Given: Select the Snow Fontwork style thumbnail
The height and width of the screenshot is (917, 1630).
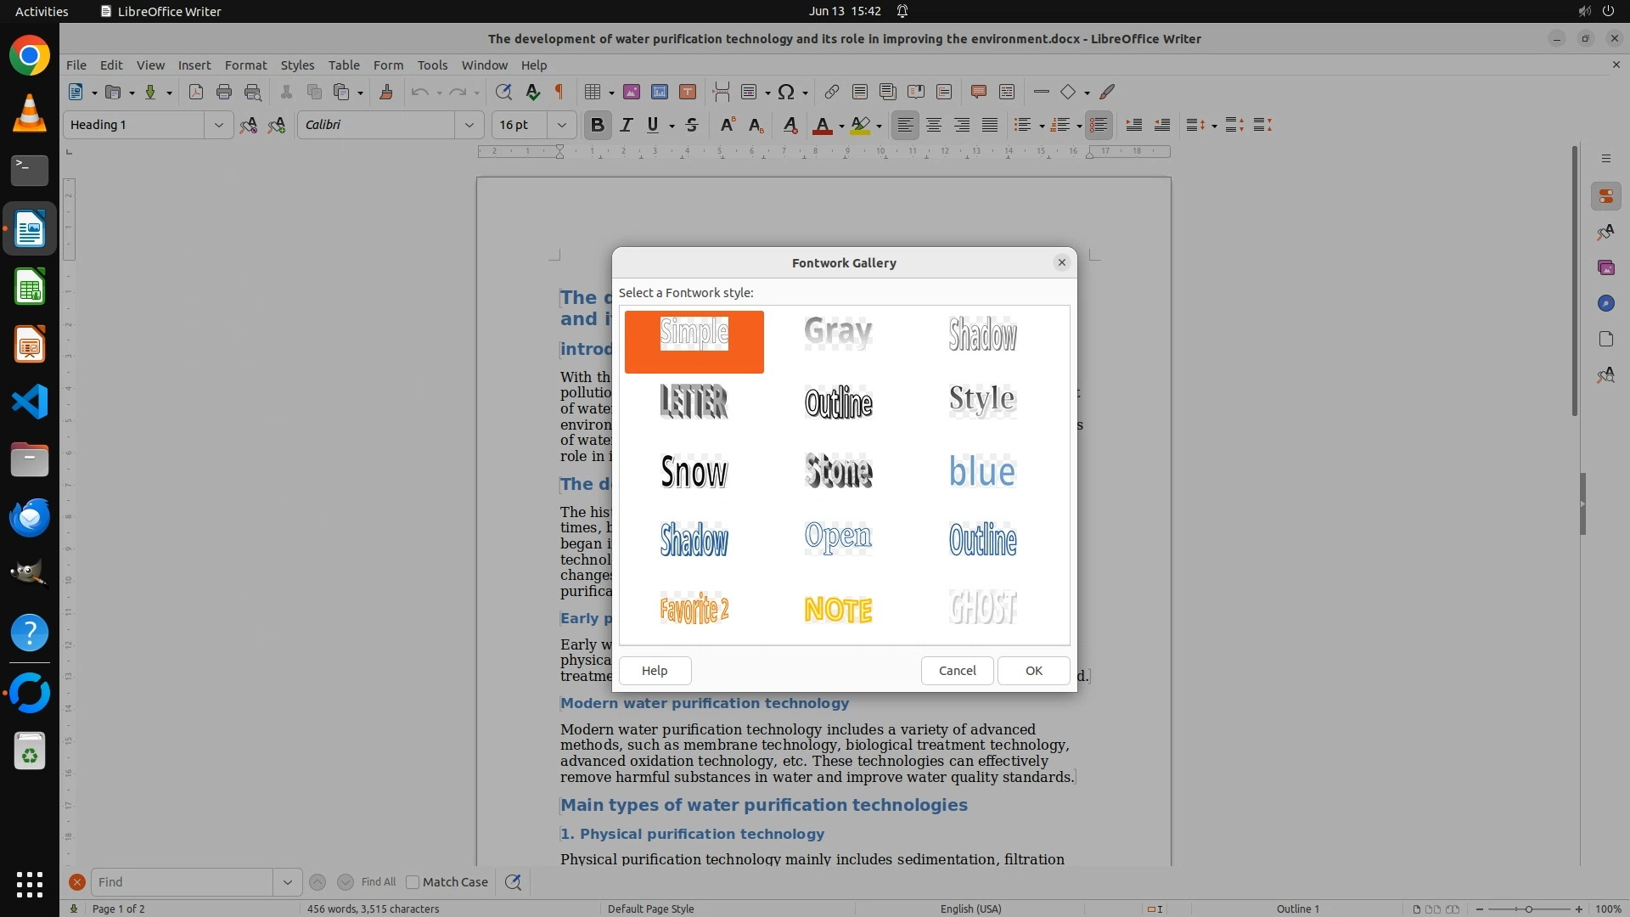Looking at the screenshot, I should (x=694, y=471).
